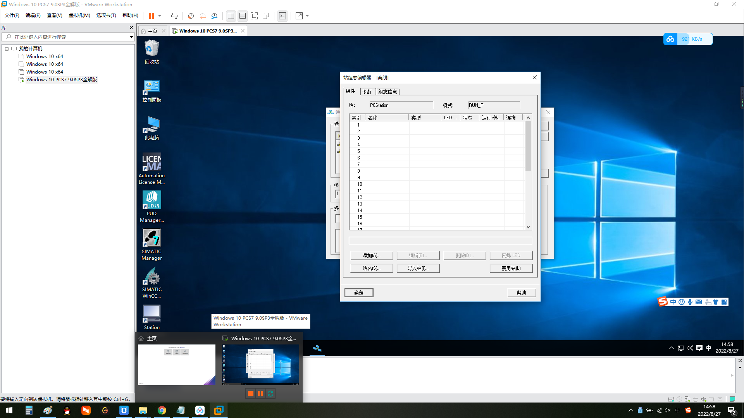Switch to the 诊断 tab in station editor
The width and height of the screenshot is (744, 418).
pos(367,92)
